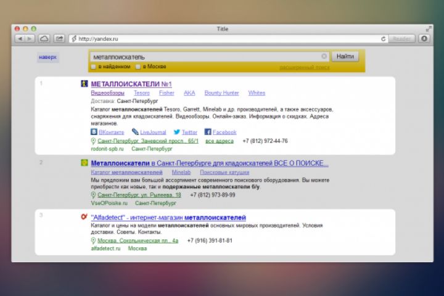Reload the page with the refresh icon
Image resolution: width=444 pixels, height=296 pixels.
point(383,39)
